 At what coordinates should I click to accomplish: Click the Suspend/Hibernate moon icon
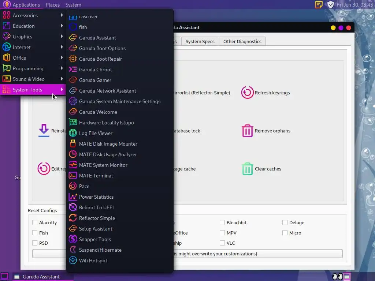pos(73,250)
